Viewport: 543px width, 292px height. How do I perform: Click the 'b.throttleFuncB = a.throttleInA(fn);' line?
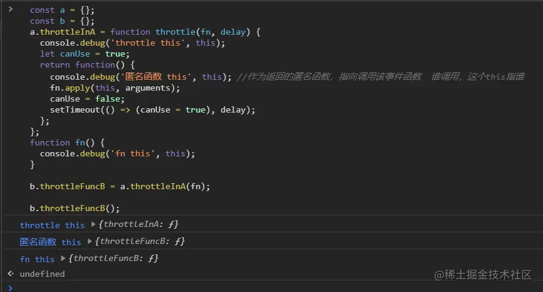click(120, 187)
